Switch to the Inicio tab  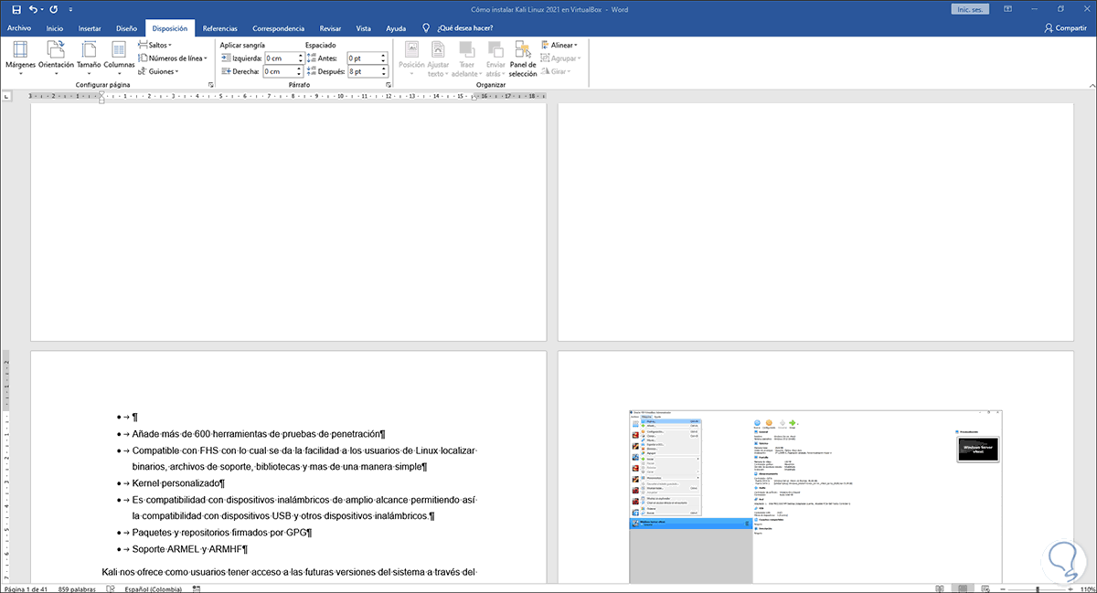click(55, 28)
